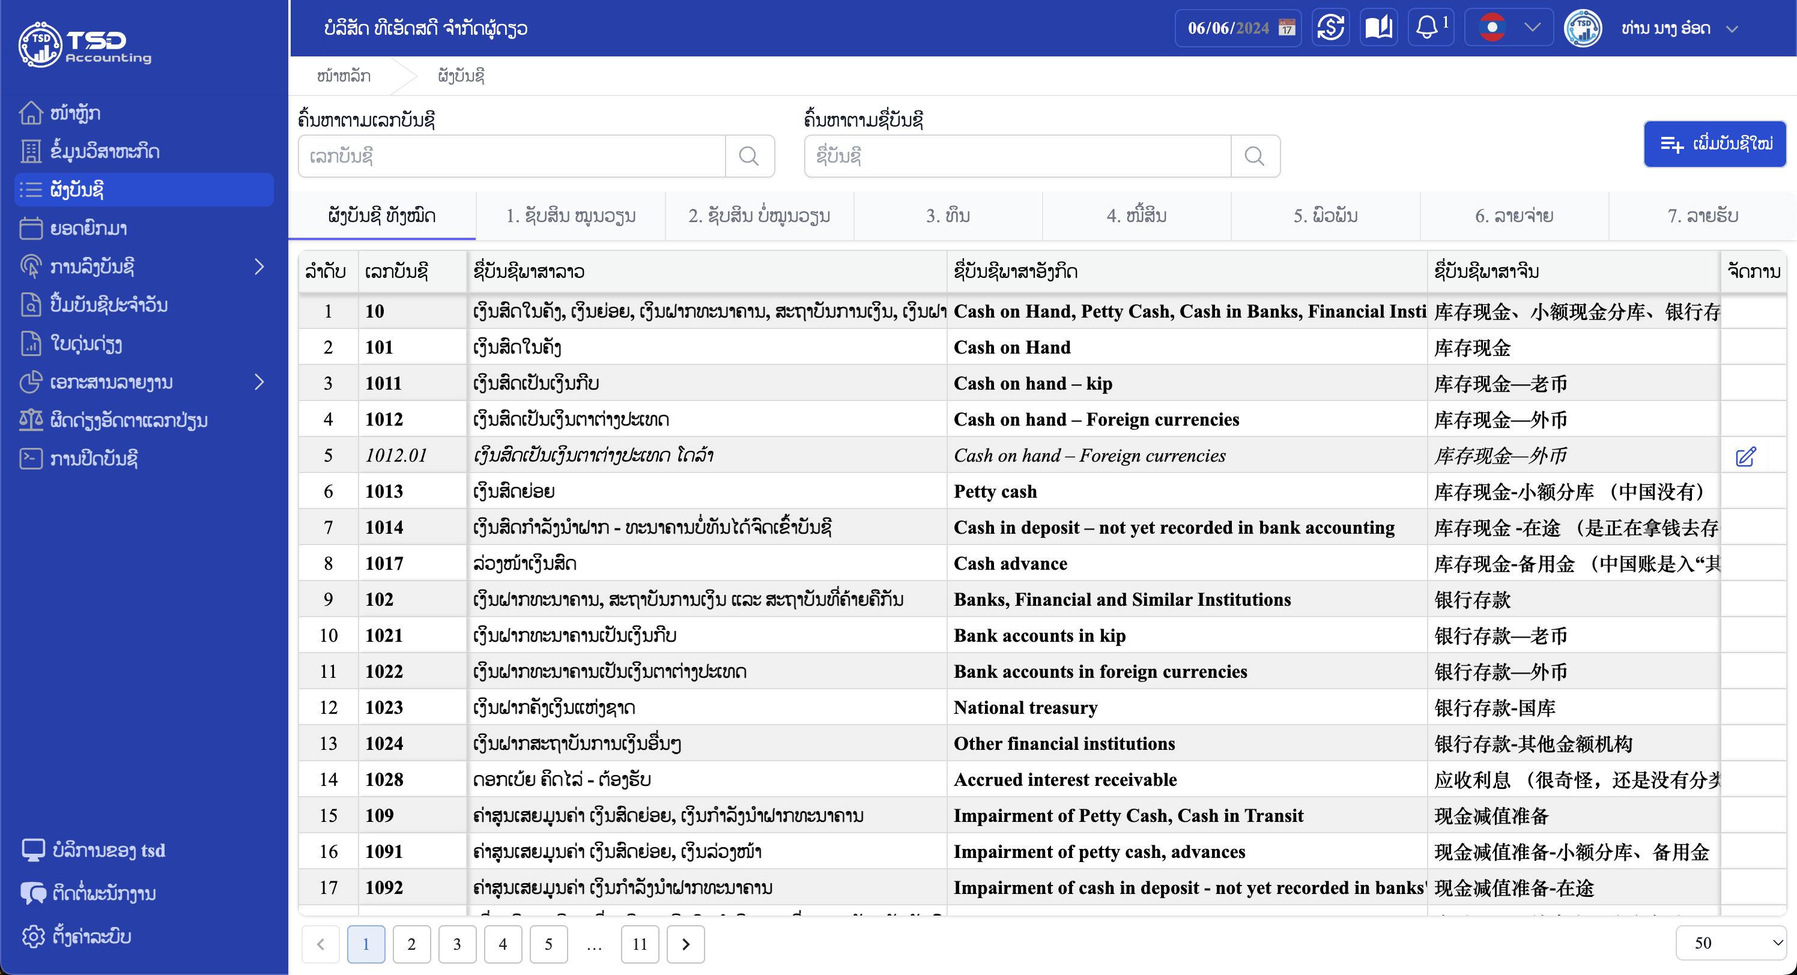Open the report documents pie icon
The width and height of the screenshot is (1797, 975).
tap(31, 381)
